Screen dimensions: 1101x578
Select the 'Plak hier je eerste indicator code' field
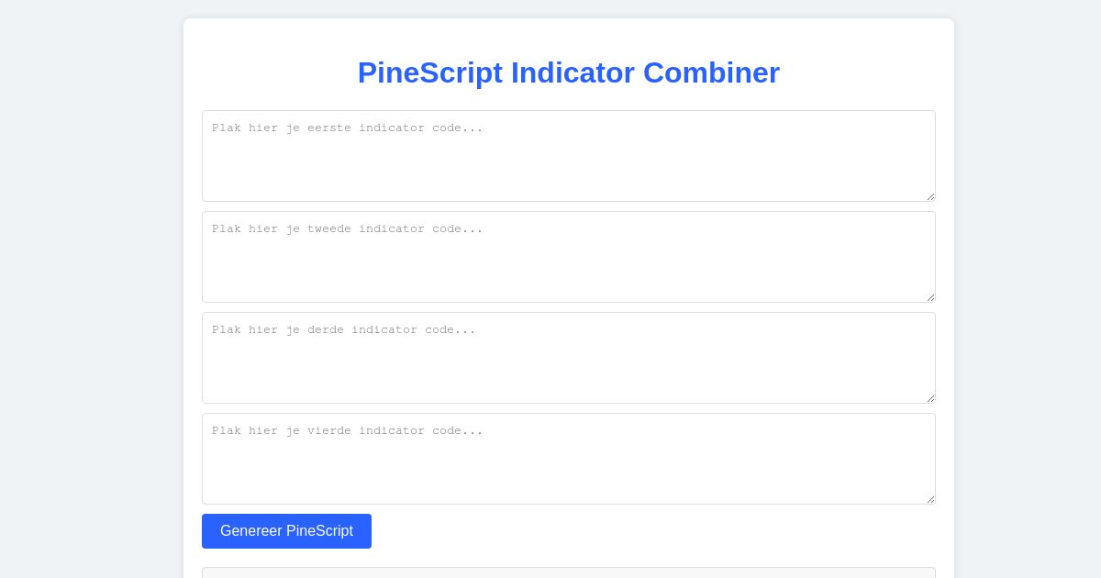pos(569,156)
